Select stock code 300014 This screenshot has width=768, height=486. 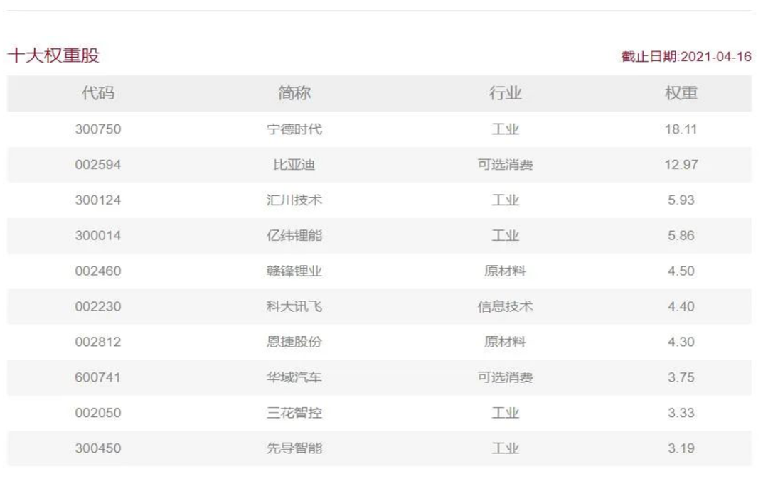tap(98, 235)
